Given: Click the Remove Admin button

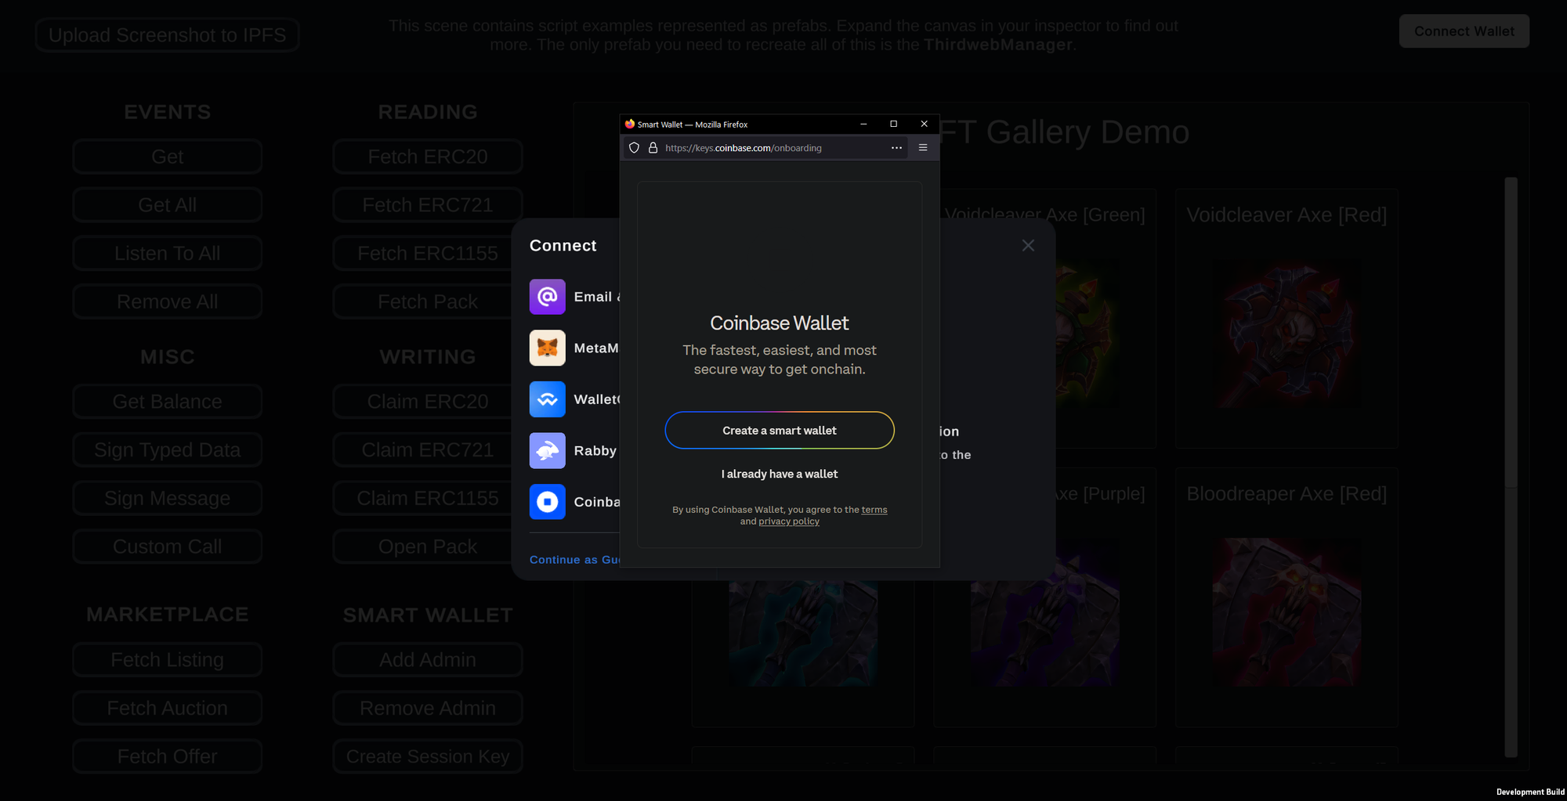Looking at the screenshot, I should [x=428, y=709].
